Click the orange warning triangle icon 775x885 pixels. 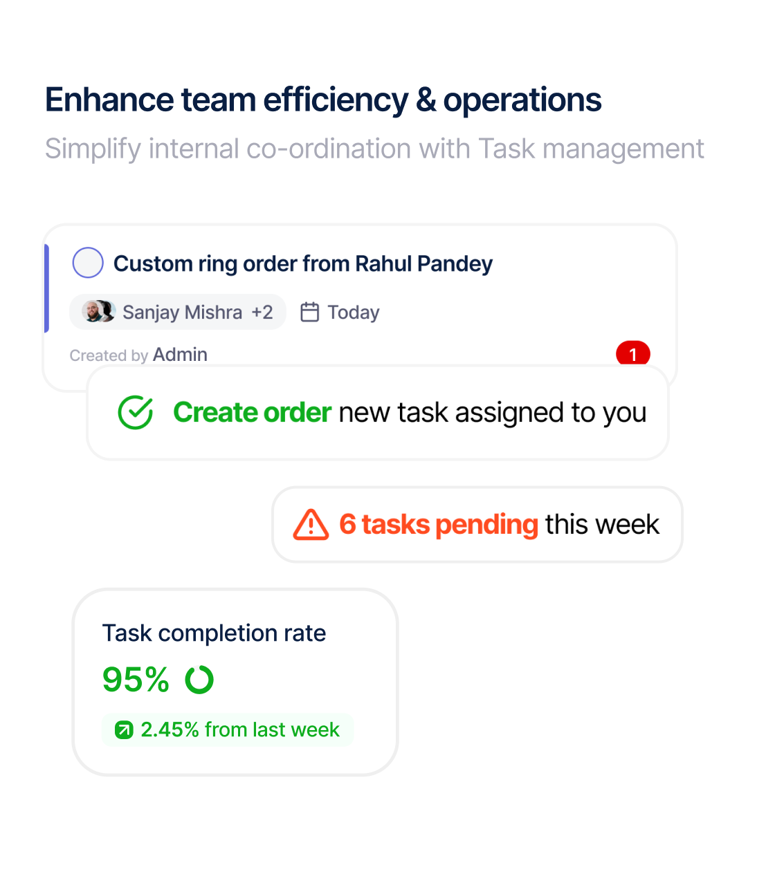311,525
